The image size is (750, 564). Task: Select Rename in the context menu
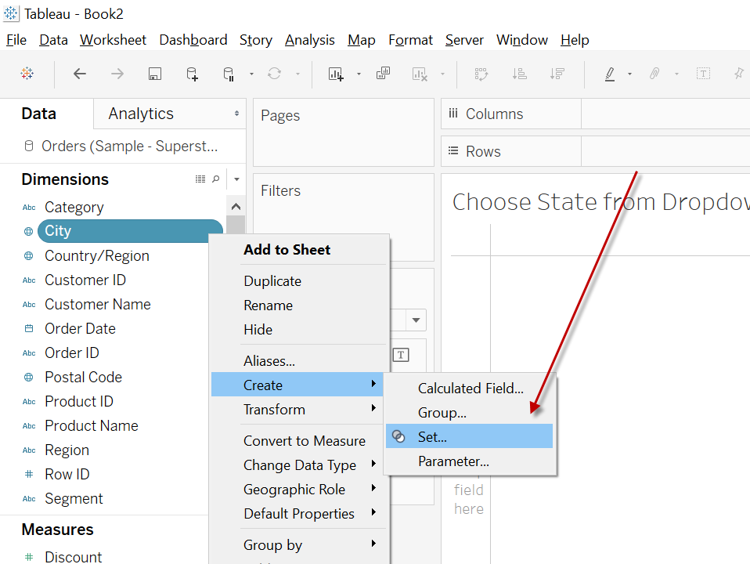[x=300, y=305]
